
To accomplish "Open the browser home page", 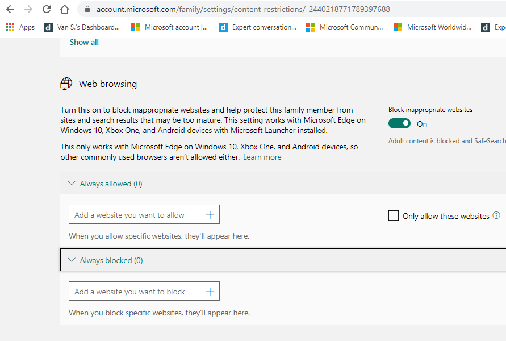I will pos(65,9).
